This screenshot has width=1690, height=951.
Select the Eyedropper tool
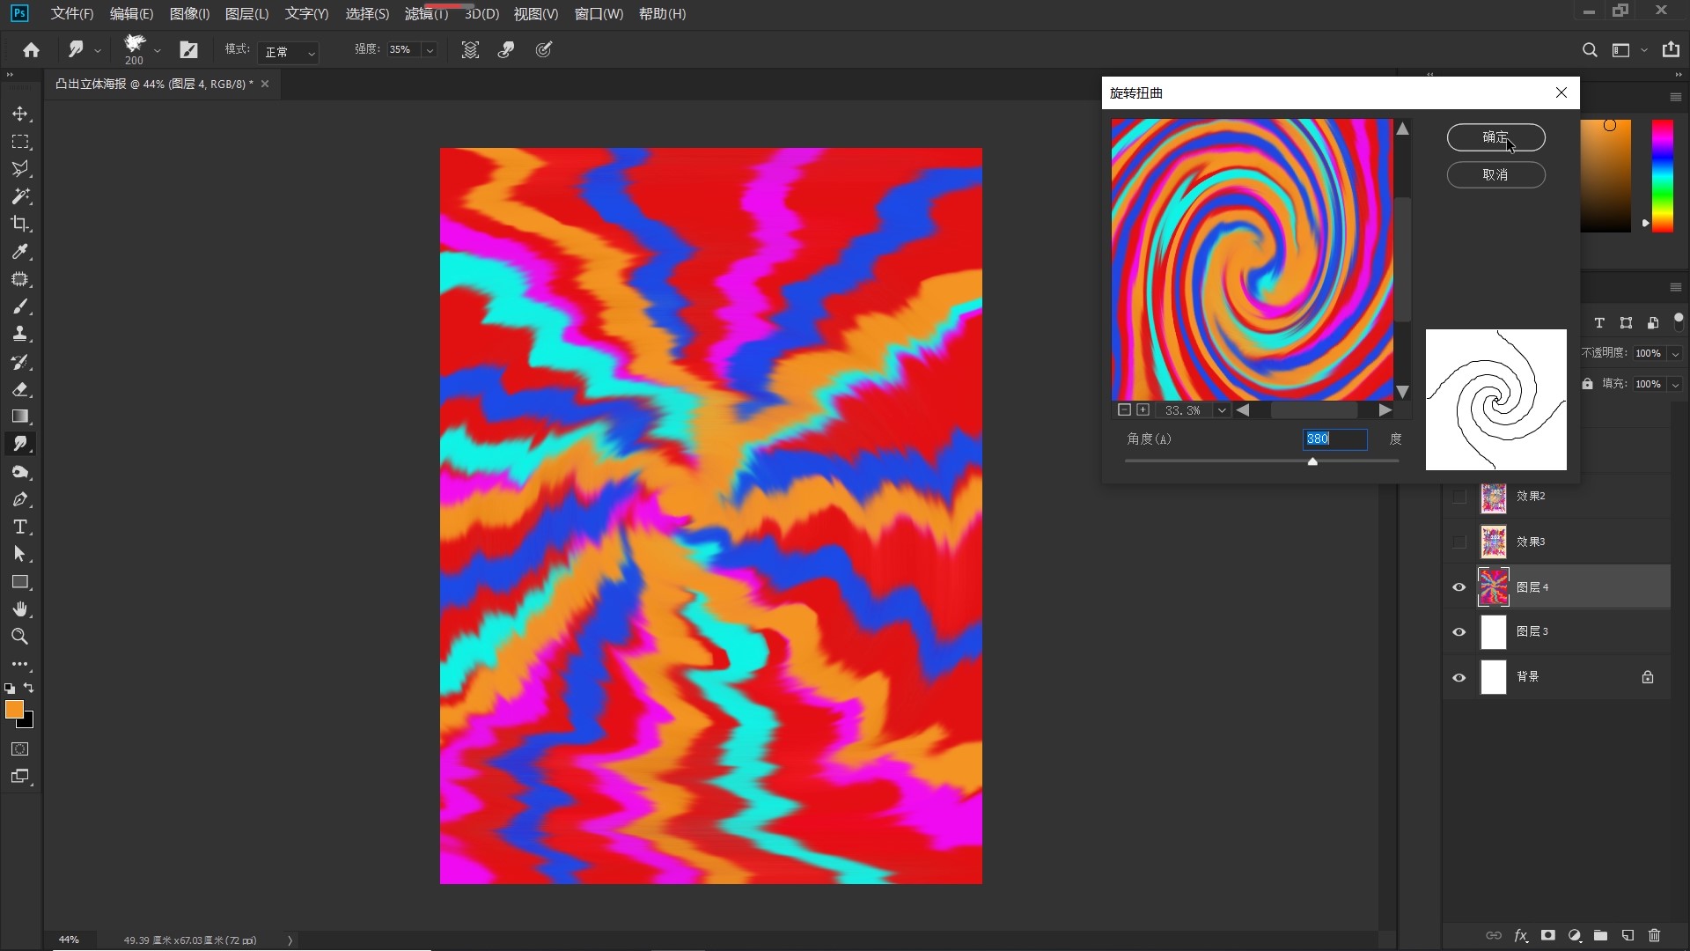pyautogui.click(x=20, y=252)
